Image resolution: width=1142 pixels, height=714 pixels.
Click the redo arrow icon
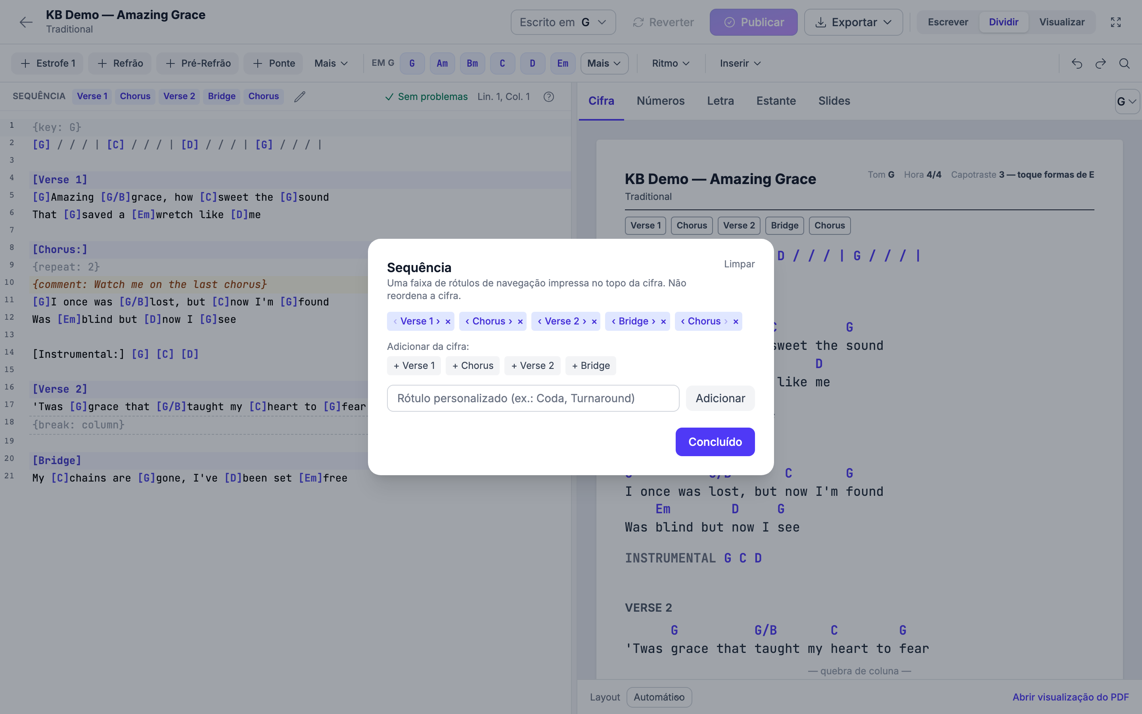[1100, 63]
